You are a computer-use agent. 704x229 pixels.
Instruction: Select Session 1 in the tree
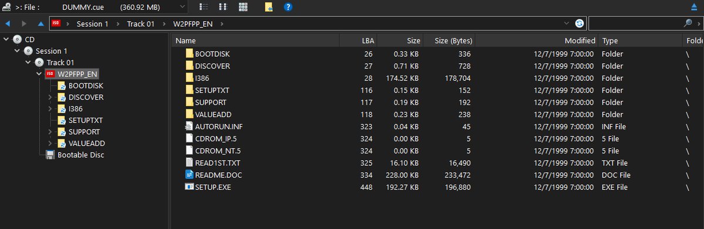[52, 51]
